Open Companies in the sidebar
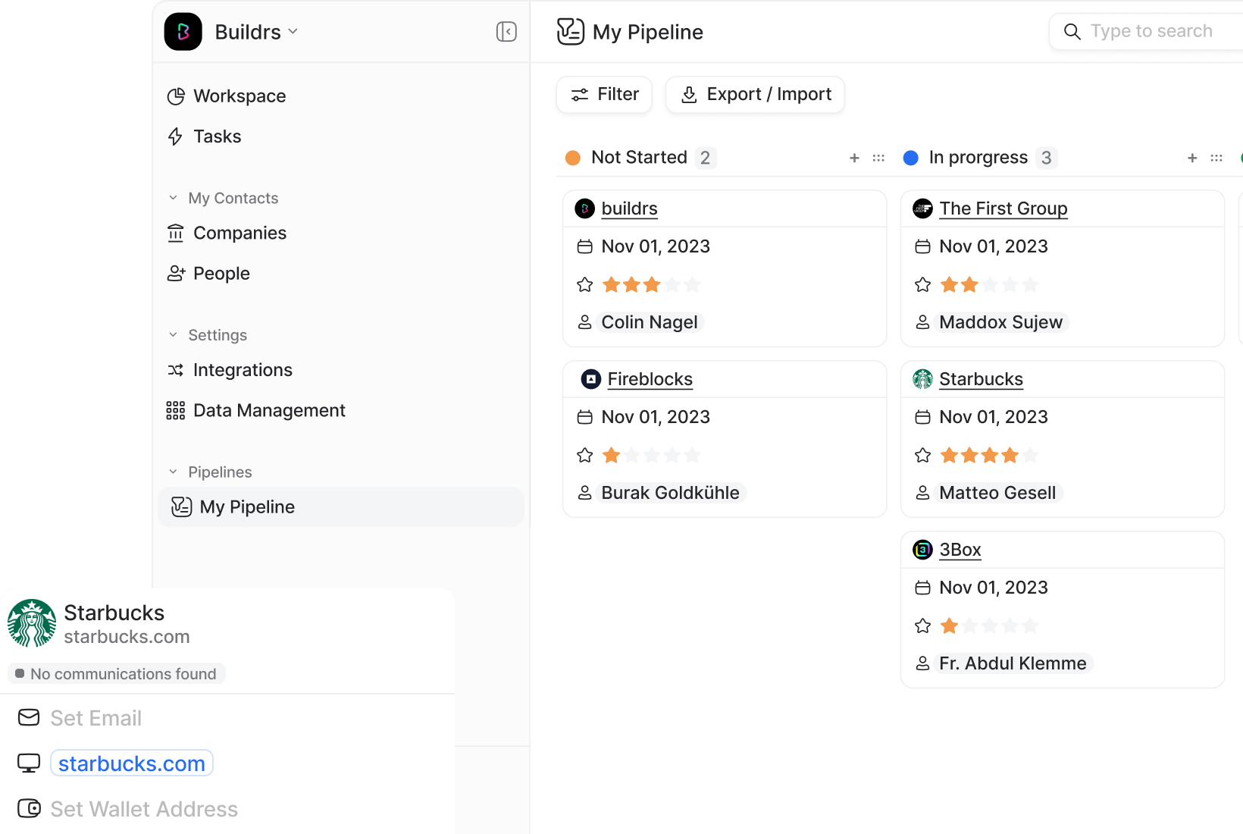Screen dimensions: 1243x834 click(x=240, y=233)
